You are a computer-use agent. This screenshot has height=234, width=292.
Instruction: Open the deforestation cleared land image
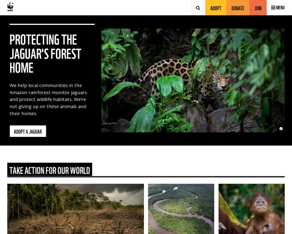point(75,209)
